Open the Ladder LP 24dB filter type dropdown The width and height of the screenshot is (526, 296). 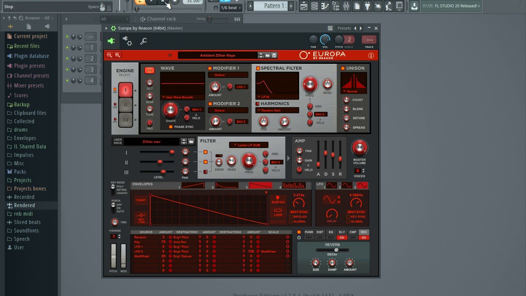tap(249, 145)
